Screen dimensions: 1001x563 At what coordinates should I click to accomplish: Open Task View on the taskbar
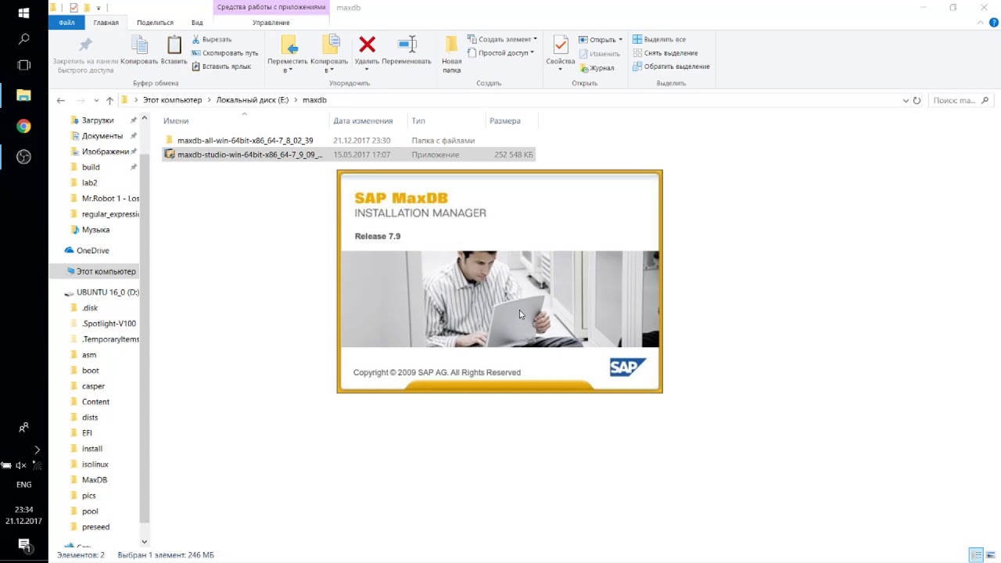tap(23, 65)
